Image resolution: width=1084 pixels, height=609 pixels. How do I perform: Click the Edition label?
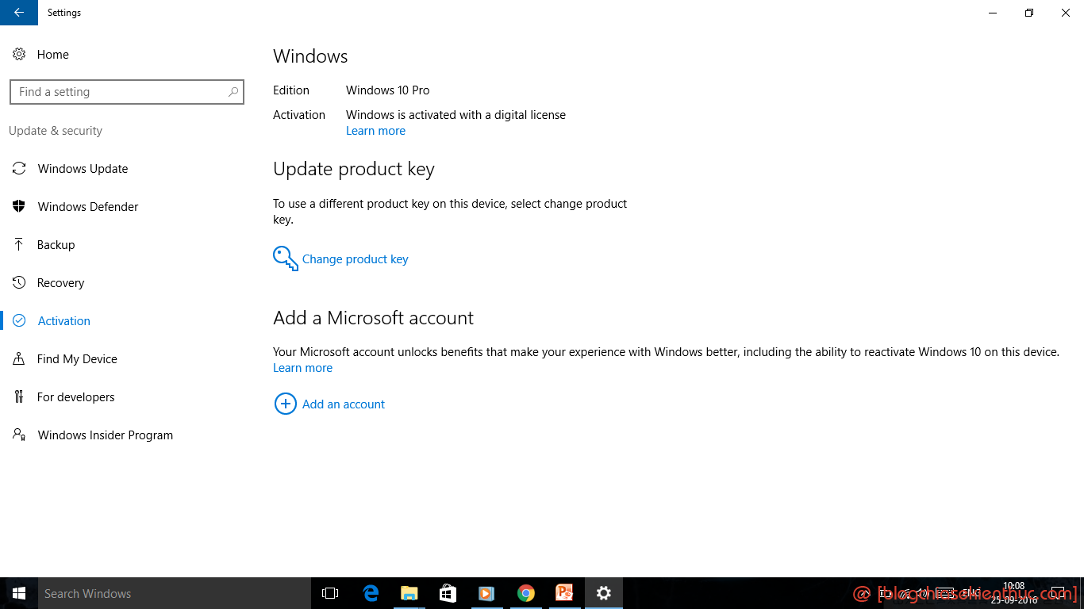tap(291, 90)
